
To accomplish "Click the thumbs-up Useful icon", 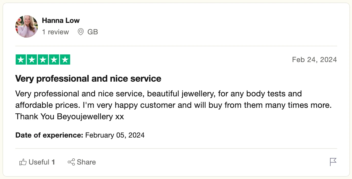I will [23, 162].
